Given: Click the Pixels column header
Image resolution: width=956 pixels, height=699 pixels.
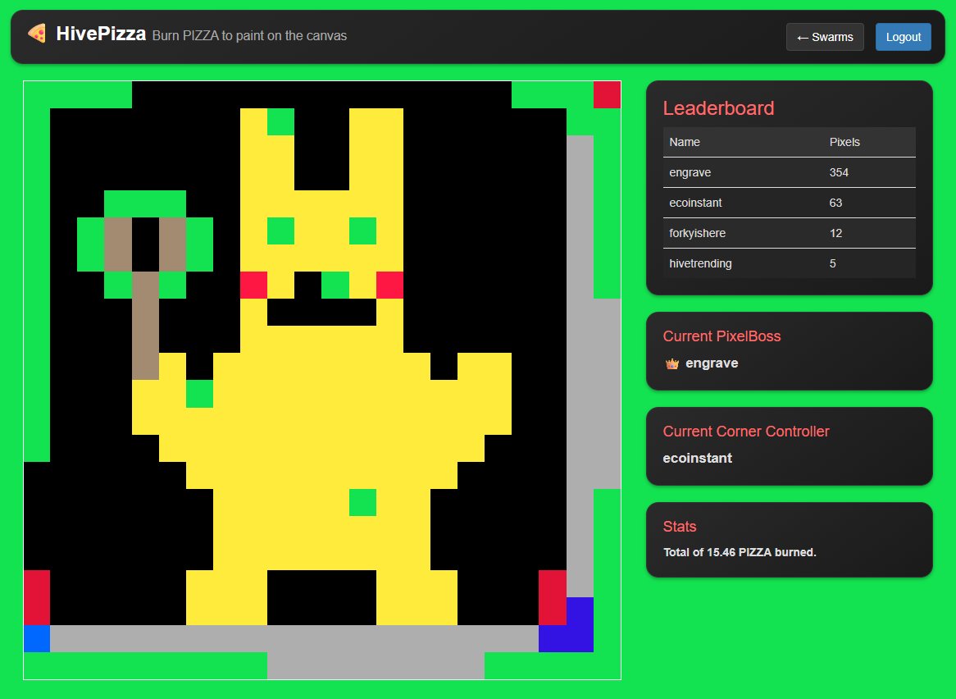Looking at the screenshot, I should (x=844, y=142).
